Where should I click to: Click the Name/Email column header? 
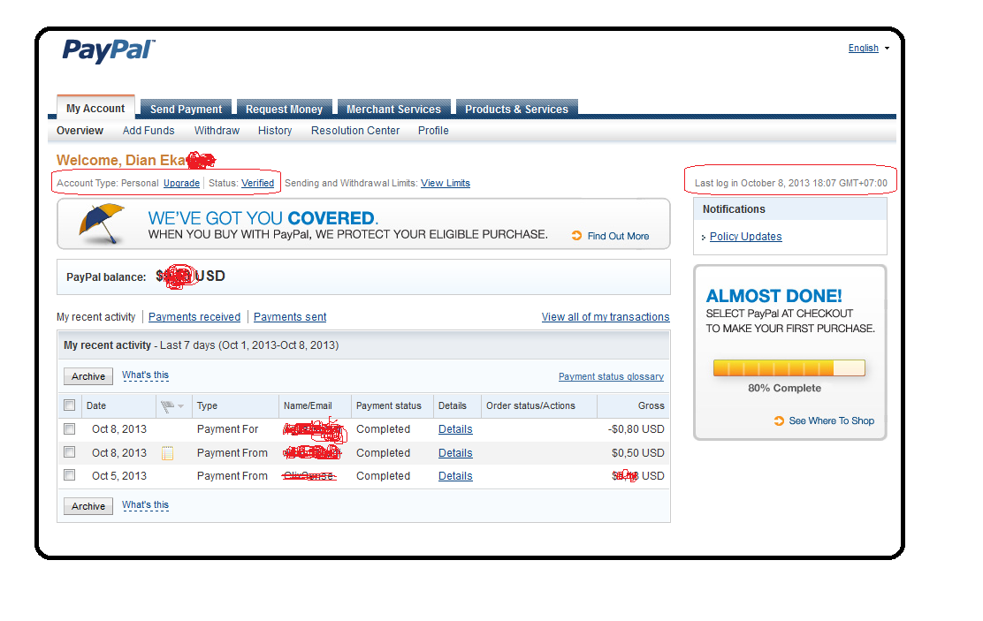click(308, 406)
